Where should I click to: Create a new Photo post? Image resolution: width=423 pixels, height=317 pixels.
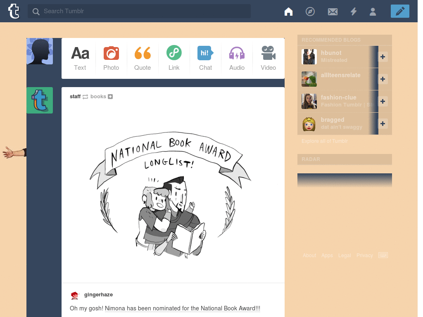coord(111,58)
